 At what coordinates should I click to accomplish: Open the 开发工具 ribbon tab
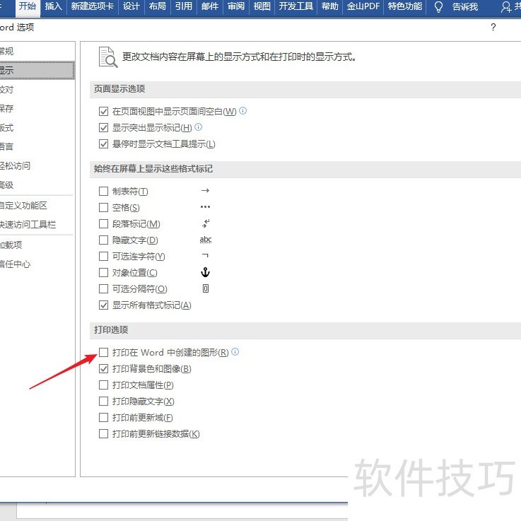[295, 6]
